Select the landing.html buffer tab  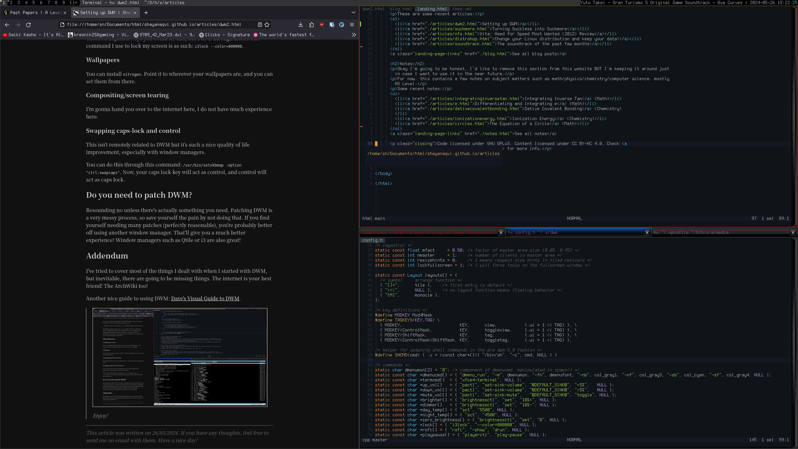point(432,9)
